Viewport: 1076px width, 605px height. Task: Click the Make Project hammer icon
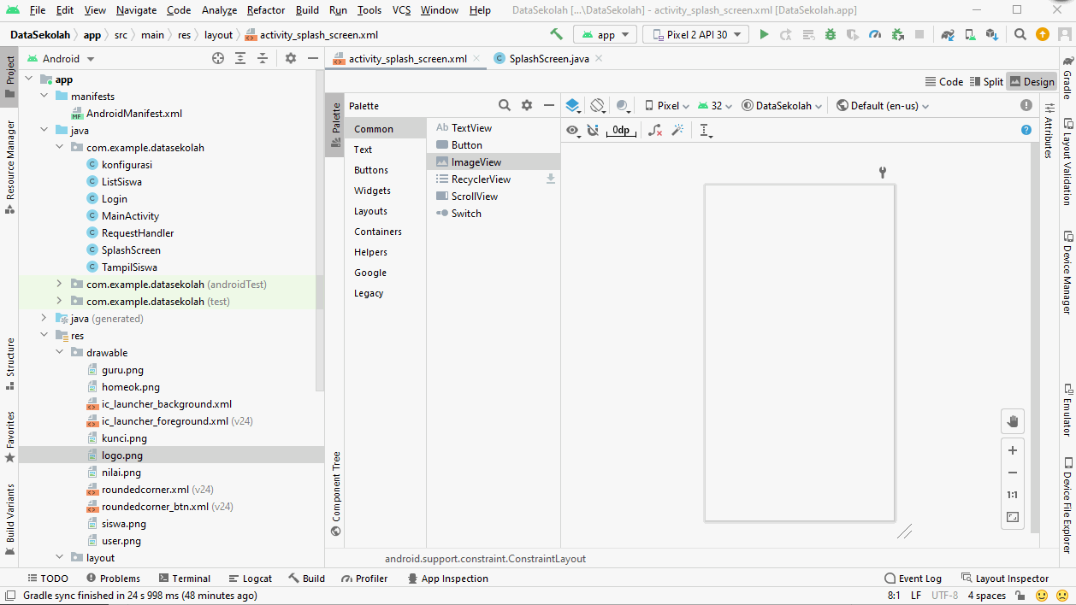coord(556,35)
